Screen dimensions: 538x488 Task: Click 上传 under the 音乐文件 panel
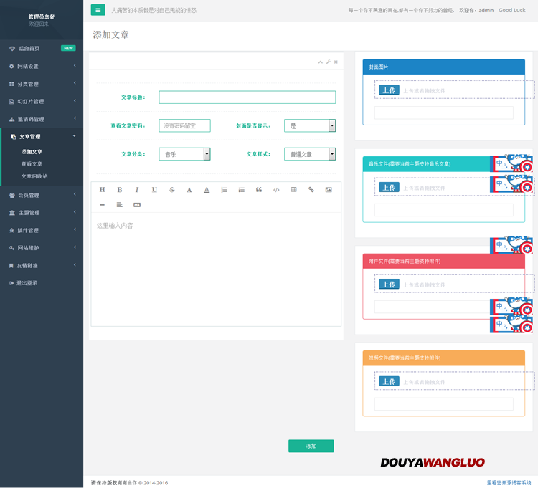(389, 188)
